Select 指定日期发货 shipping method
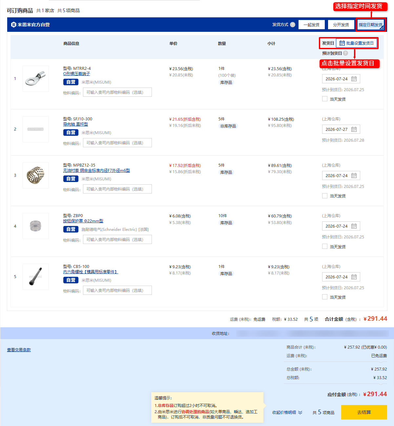394x426 pixels. (x=371, y=25)
